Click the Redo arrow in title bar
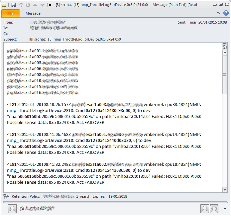The height and width of the screenshot is (216, 231). pyautogui.click(x=28, y=5)
